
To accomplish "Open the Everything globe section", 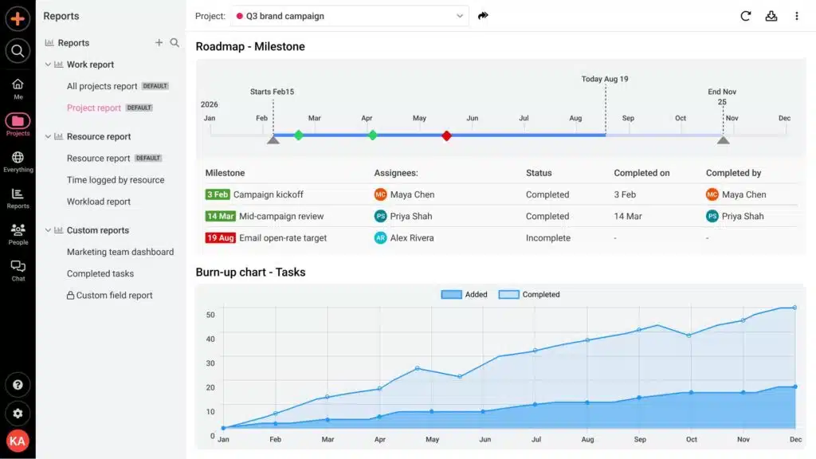I will tap(18, 162).
